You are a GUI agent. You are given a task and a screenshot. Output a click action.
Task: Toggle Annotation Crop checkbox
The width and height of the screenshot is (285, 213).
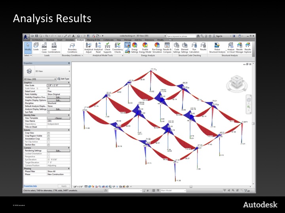(x=49, y=139)
